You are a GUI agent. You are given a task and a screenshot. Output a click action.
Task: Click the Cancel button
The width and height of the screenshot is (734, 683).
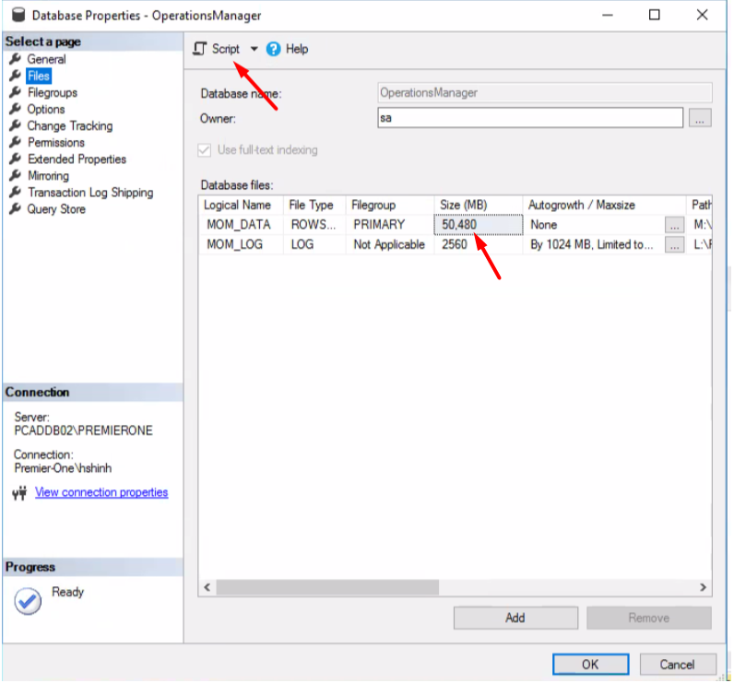678,665
